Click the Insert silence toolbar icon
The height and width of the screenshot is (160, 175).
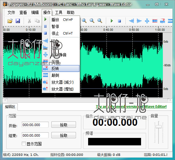click(147, 21)
